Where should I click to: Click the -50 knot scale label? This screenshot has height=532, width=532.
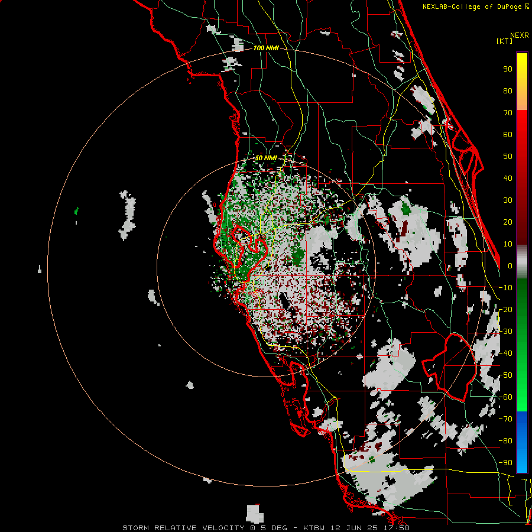pos(505,375)
